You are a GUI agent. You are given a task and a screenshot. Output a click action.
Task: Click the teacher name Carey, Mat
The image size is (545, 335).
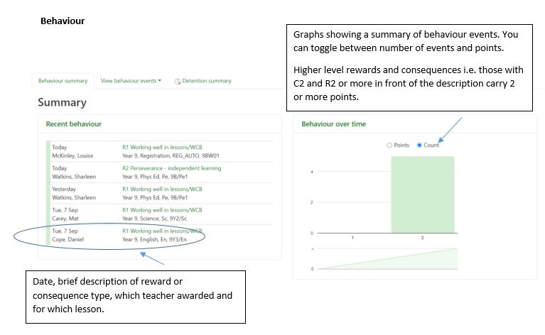coord(65,219)
